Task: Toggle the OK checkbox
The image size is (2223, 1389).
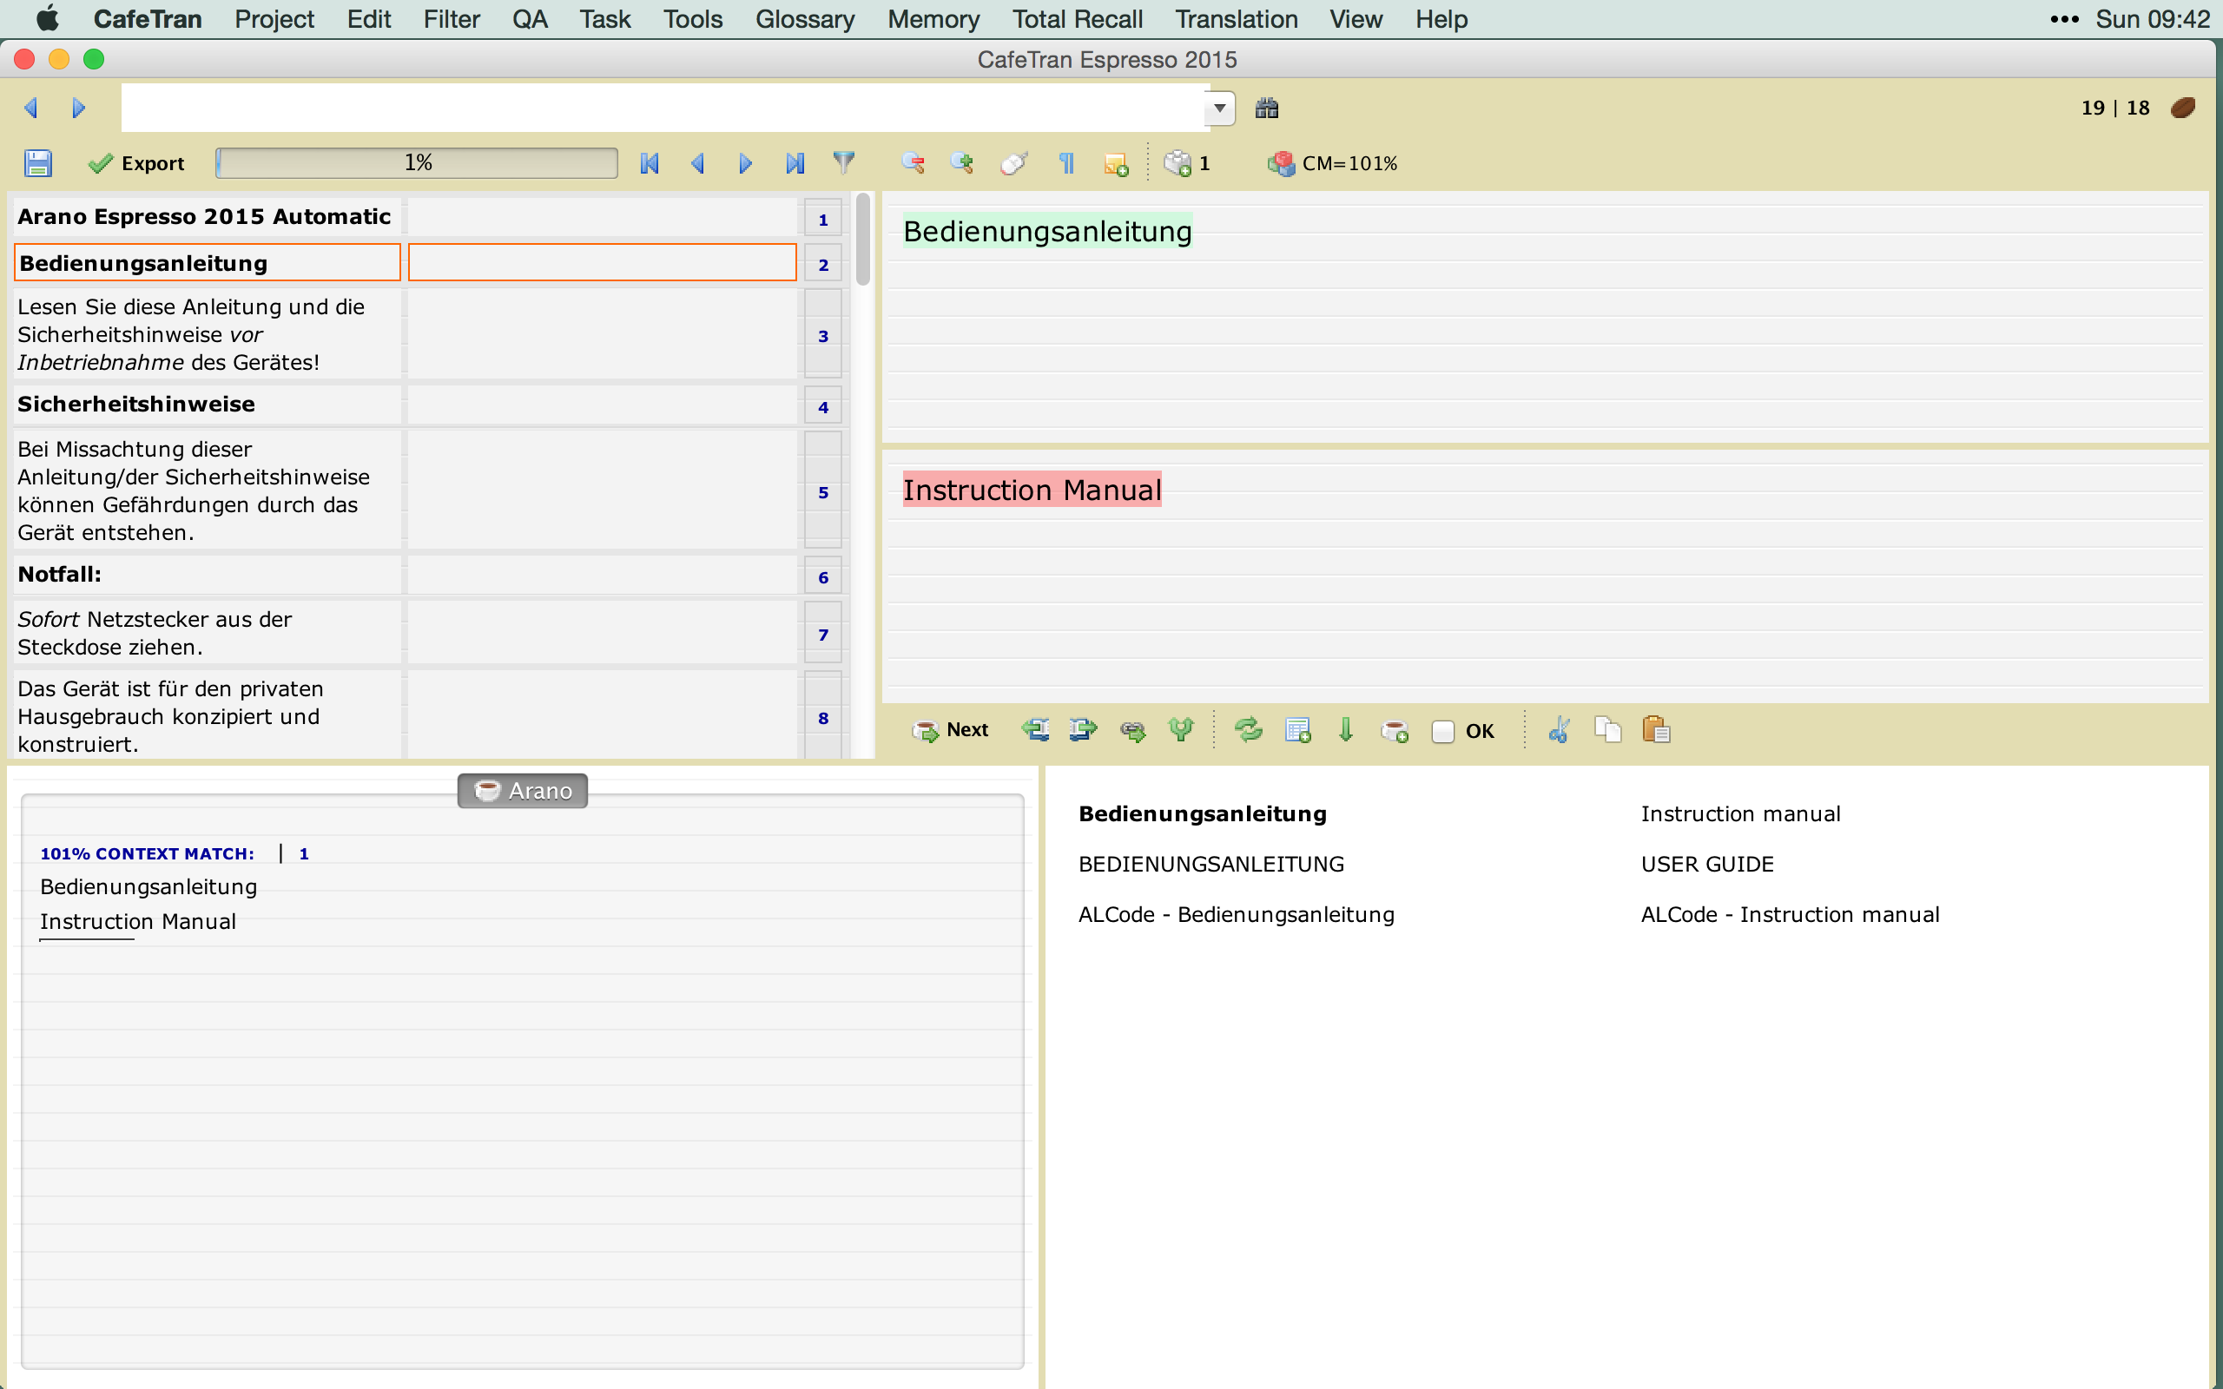Action: pyautogui.click(x=1442, y=731)
